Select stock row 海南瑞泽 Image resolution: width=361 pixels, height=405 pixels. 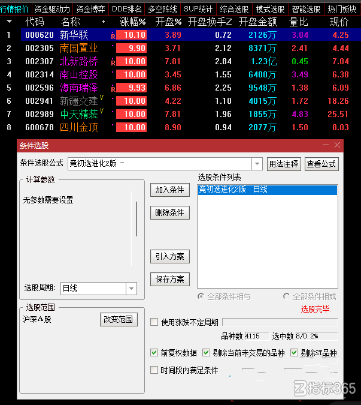[x=180, y=88]
